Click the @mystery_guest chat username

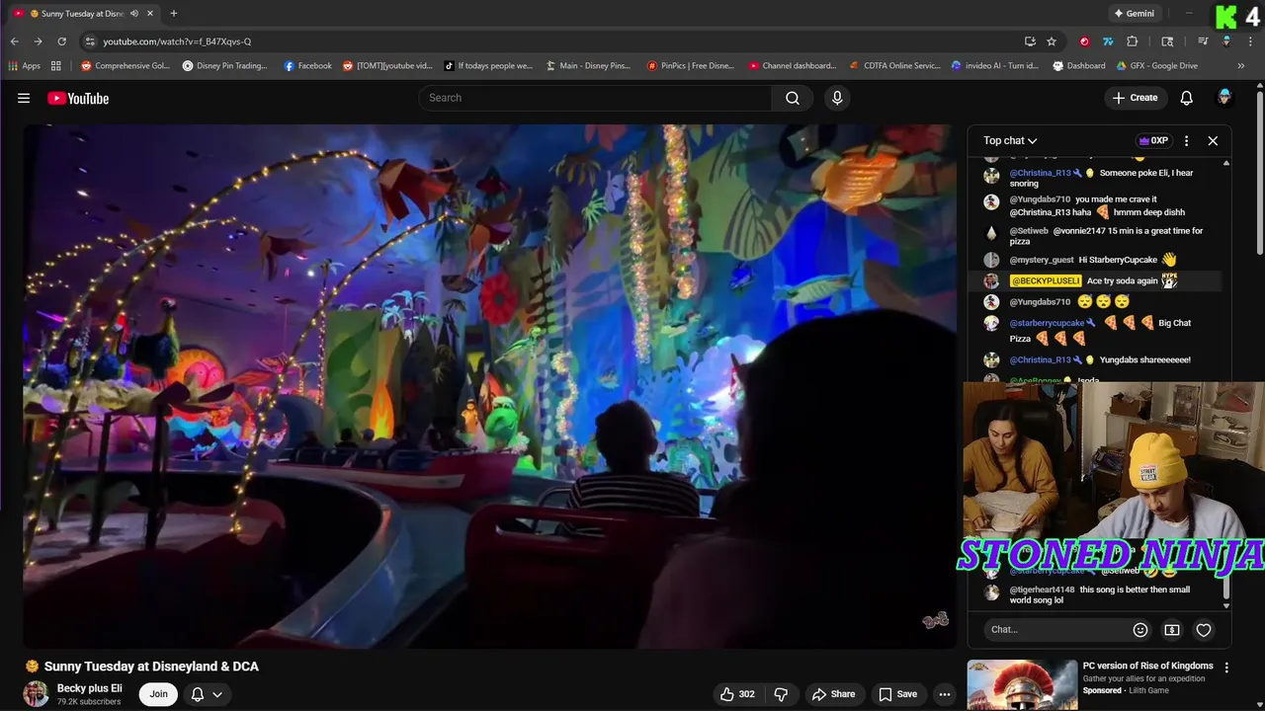1041,260
